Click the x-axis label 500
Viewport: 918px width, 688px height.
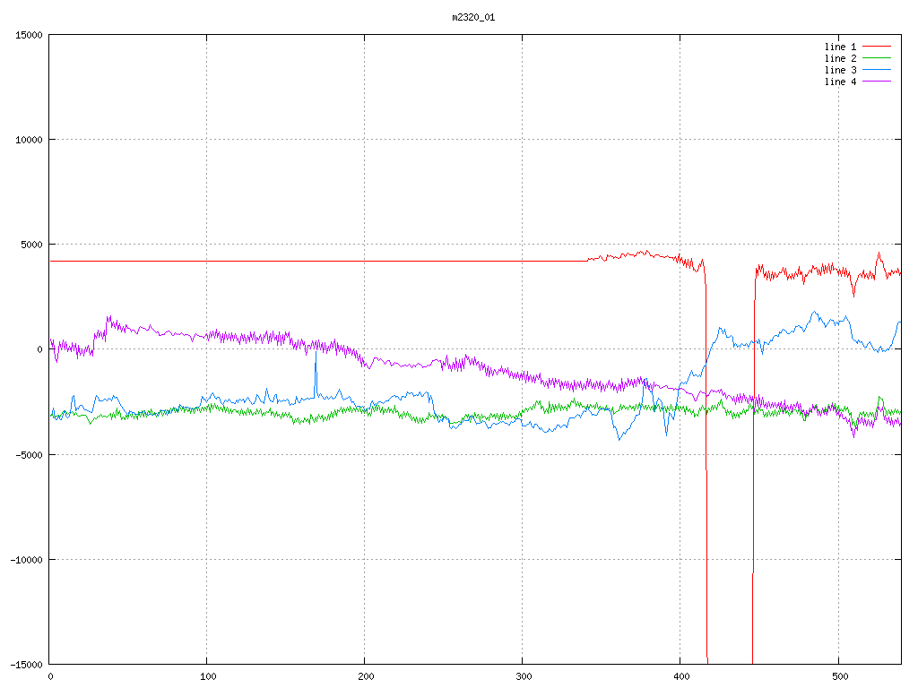click(840, 677)
